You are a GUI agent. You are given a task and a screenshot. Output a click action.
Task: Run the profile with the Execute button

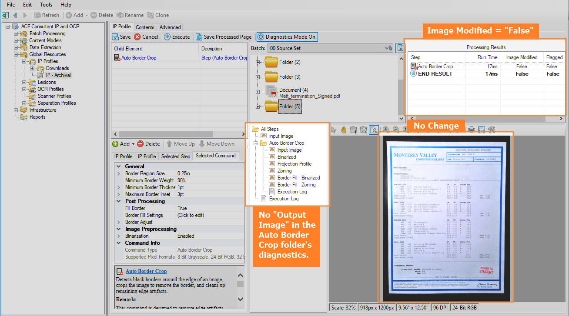pyautogui.click(x=177, y=37)
